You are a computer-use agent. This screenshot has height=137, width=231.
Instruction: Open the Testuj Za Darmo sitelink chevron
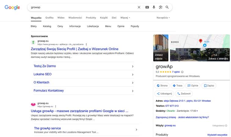133,66
